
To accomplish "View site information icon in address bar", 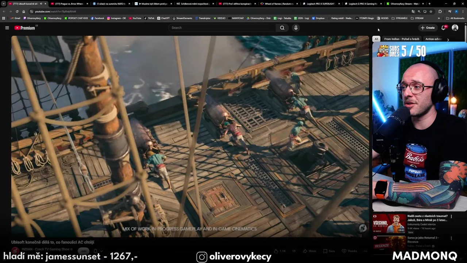I will 32,11.
